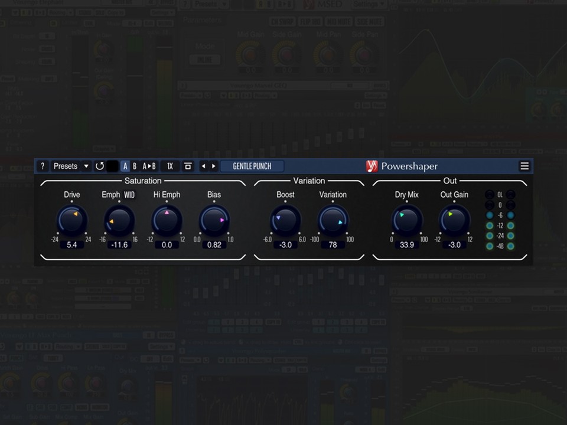Click the Saturation section title
The width and height of the screenshot is (567, 425).
[143, 181]
